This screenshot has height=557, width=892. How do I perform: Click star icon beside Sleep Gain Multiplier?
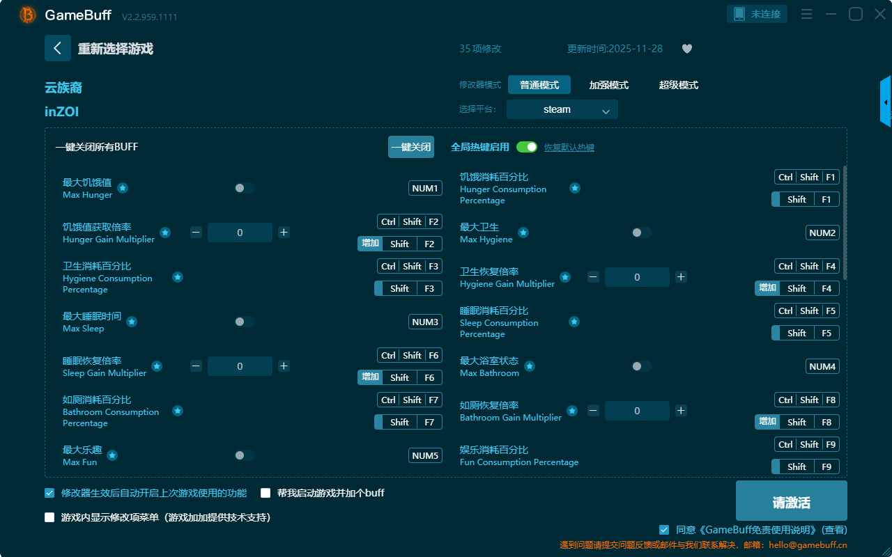click(157, 366)
